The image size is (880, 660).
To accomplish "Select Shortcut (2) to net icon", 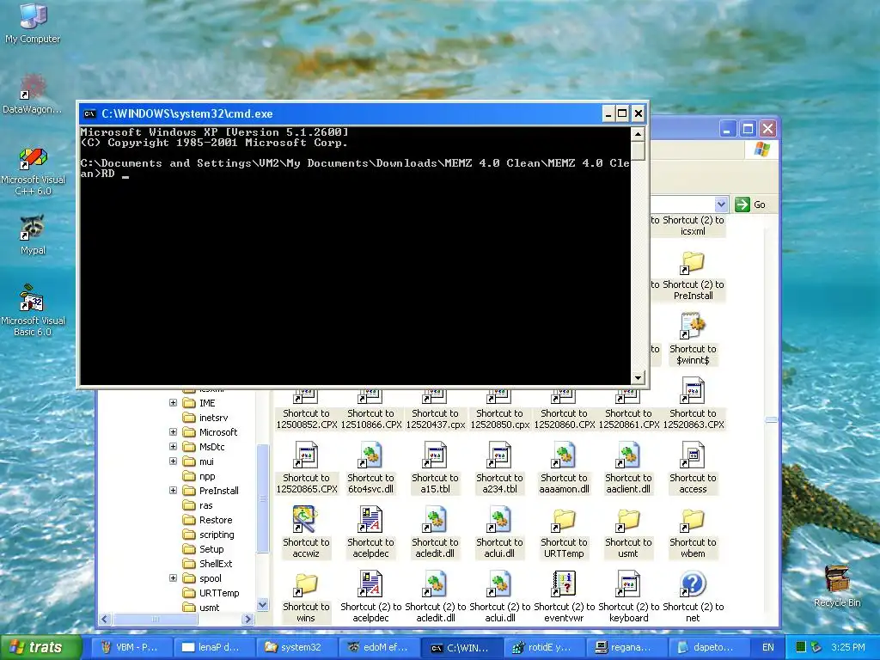I will pos(694,596).
